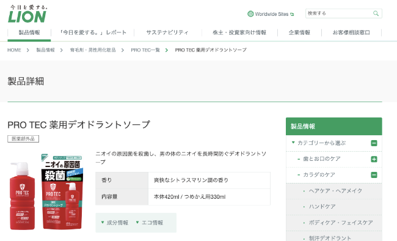This screenshot has height=241, width=397.
Task: Click the 製品情報 sidebar header
Action: pos(333,126)
